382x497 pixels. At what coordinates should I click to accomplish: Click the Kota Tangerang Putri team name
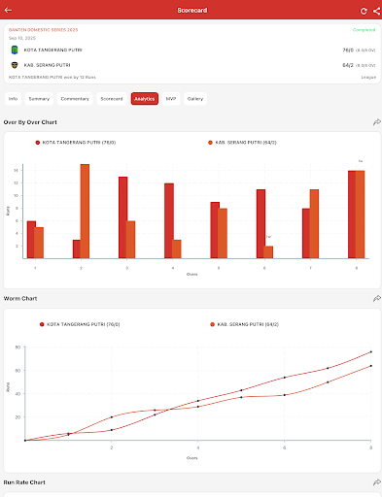pos(52,50)
